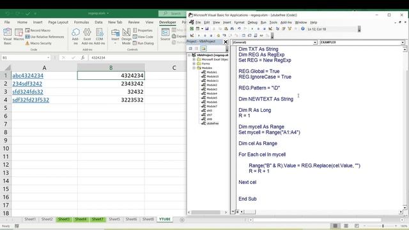Image resolution: width=409 pixels, height=230 pixels.
Task: Select the row 10 header
Action: [x=6, y=148]
